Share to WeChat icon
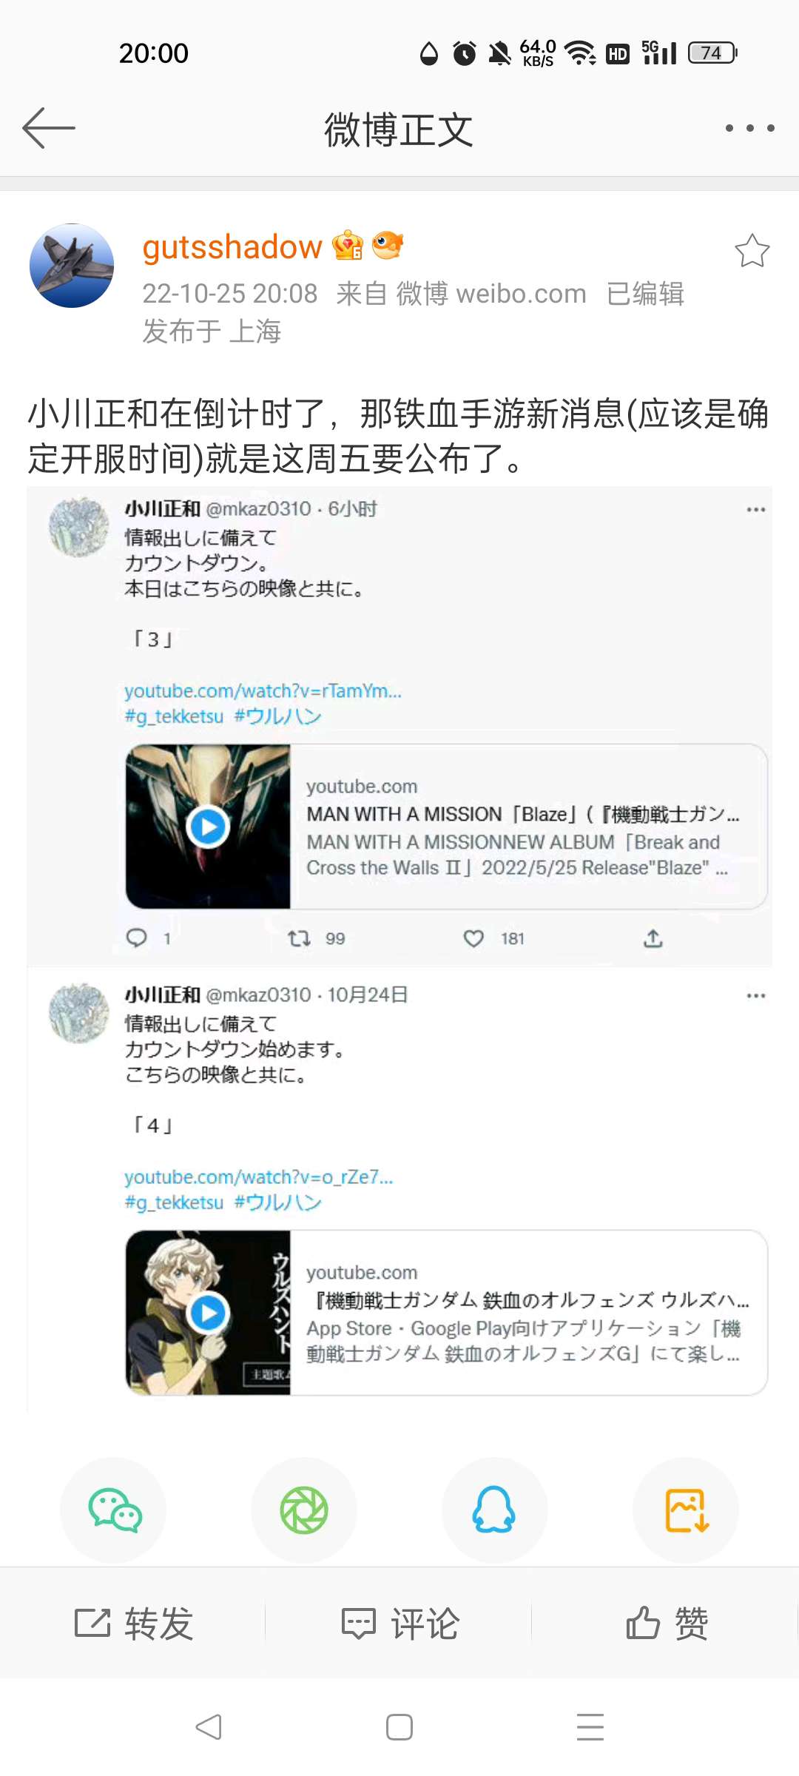The image size is (799, 1776). 114,1510
